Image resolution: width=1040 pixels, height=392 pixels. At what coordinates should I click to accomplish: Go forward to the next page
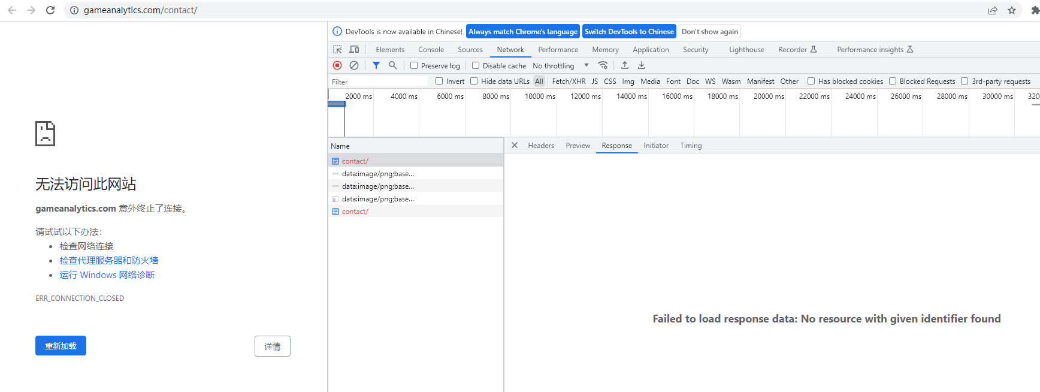pos(31,10)
